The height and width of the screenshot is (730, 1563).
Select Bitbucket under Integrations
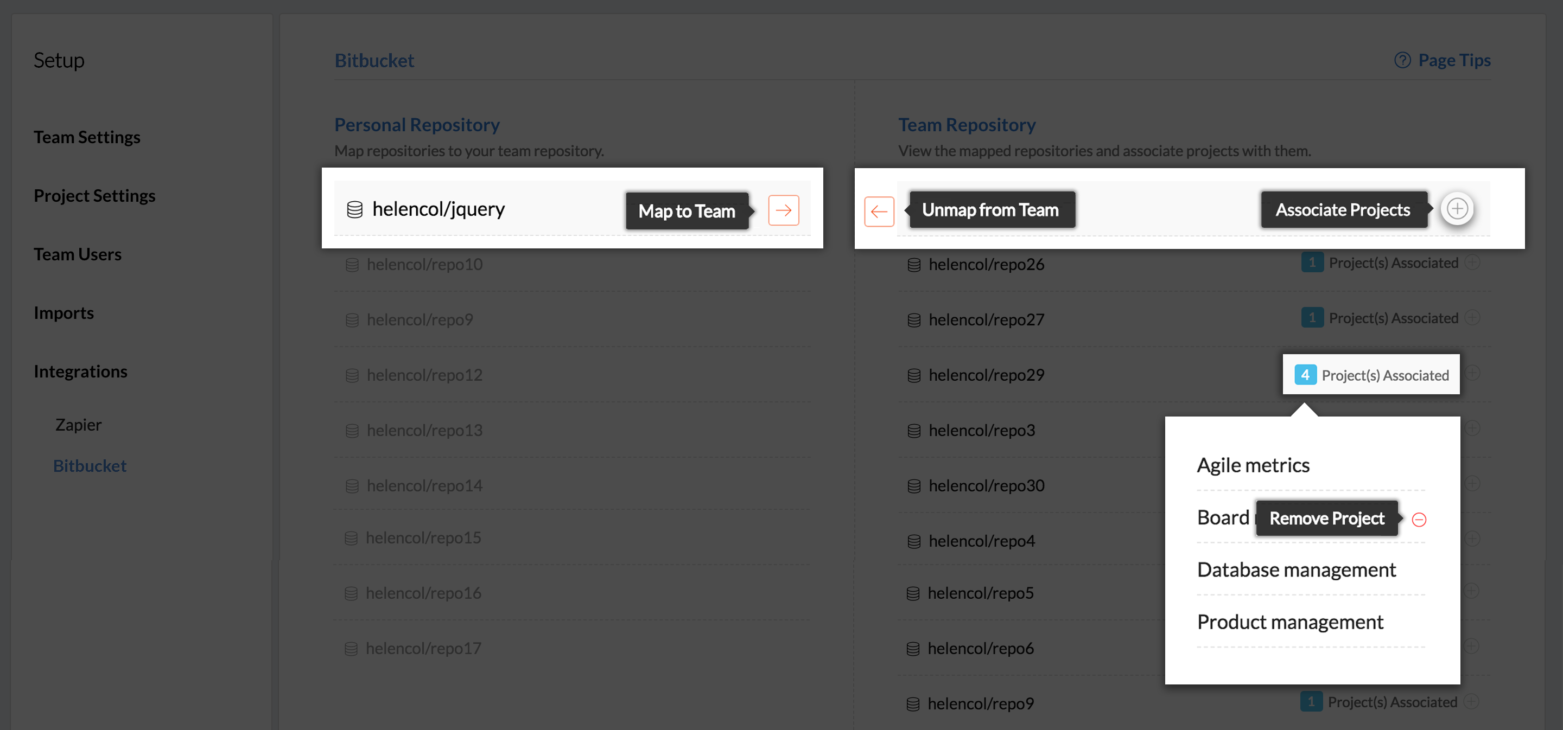90,466
